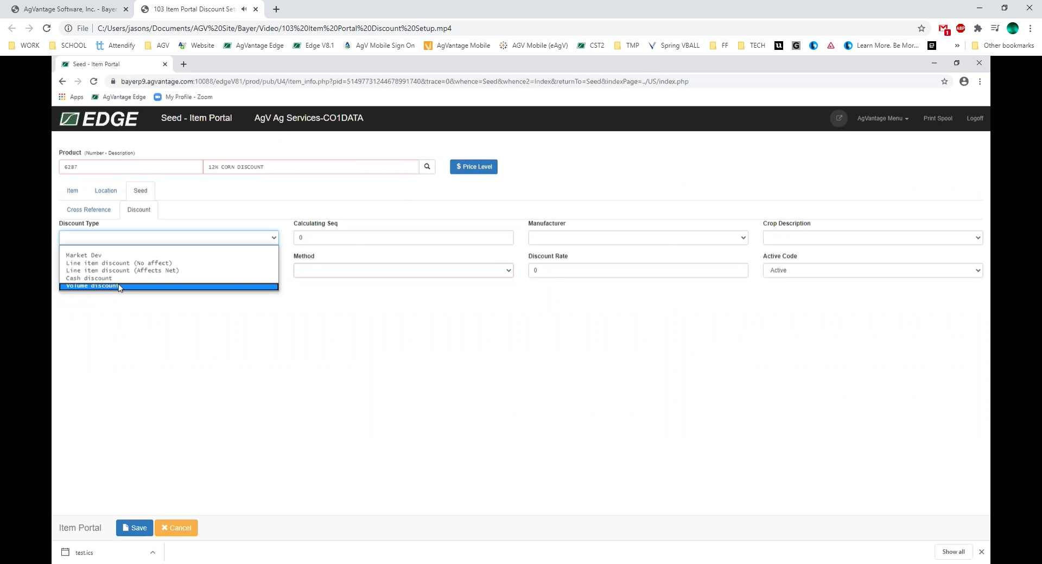Viewport: 1042px width, 564px height.
Task: Select the Seed tab
Action: 141,191
